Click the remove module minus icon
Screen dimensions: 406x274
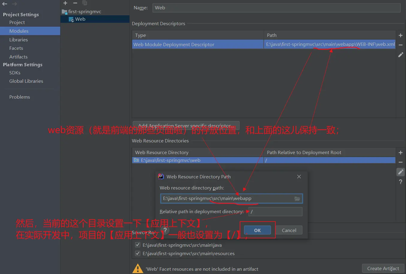pyautogui.click(x=75, y=3)
